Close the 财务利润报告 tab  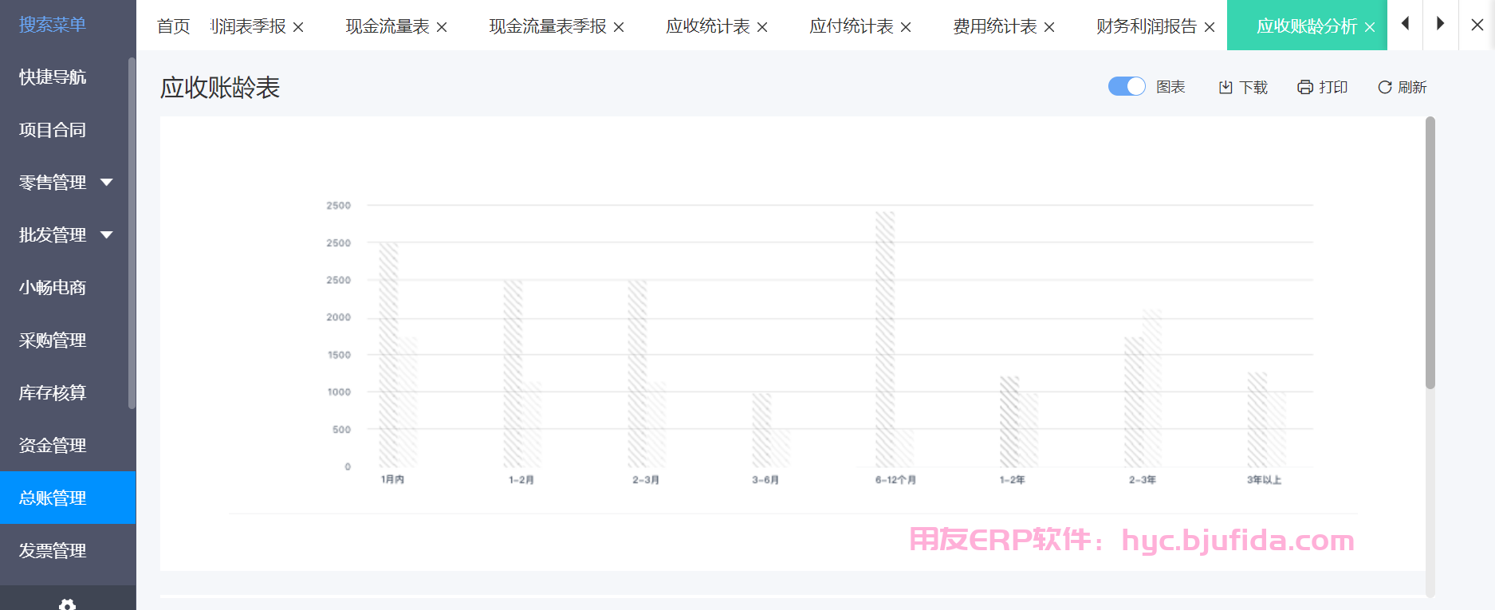point(1210,27)
